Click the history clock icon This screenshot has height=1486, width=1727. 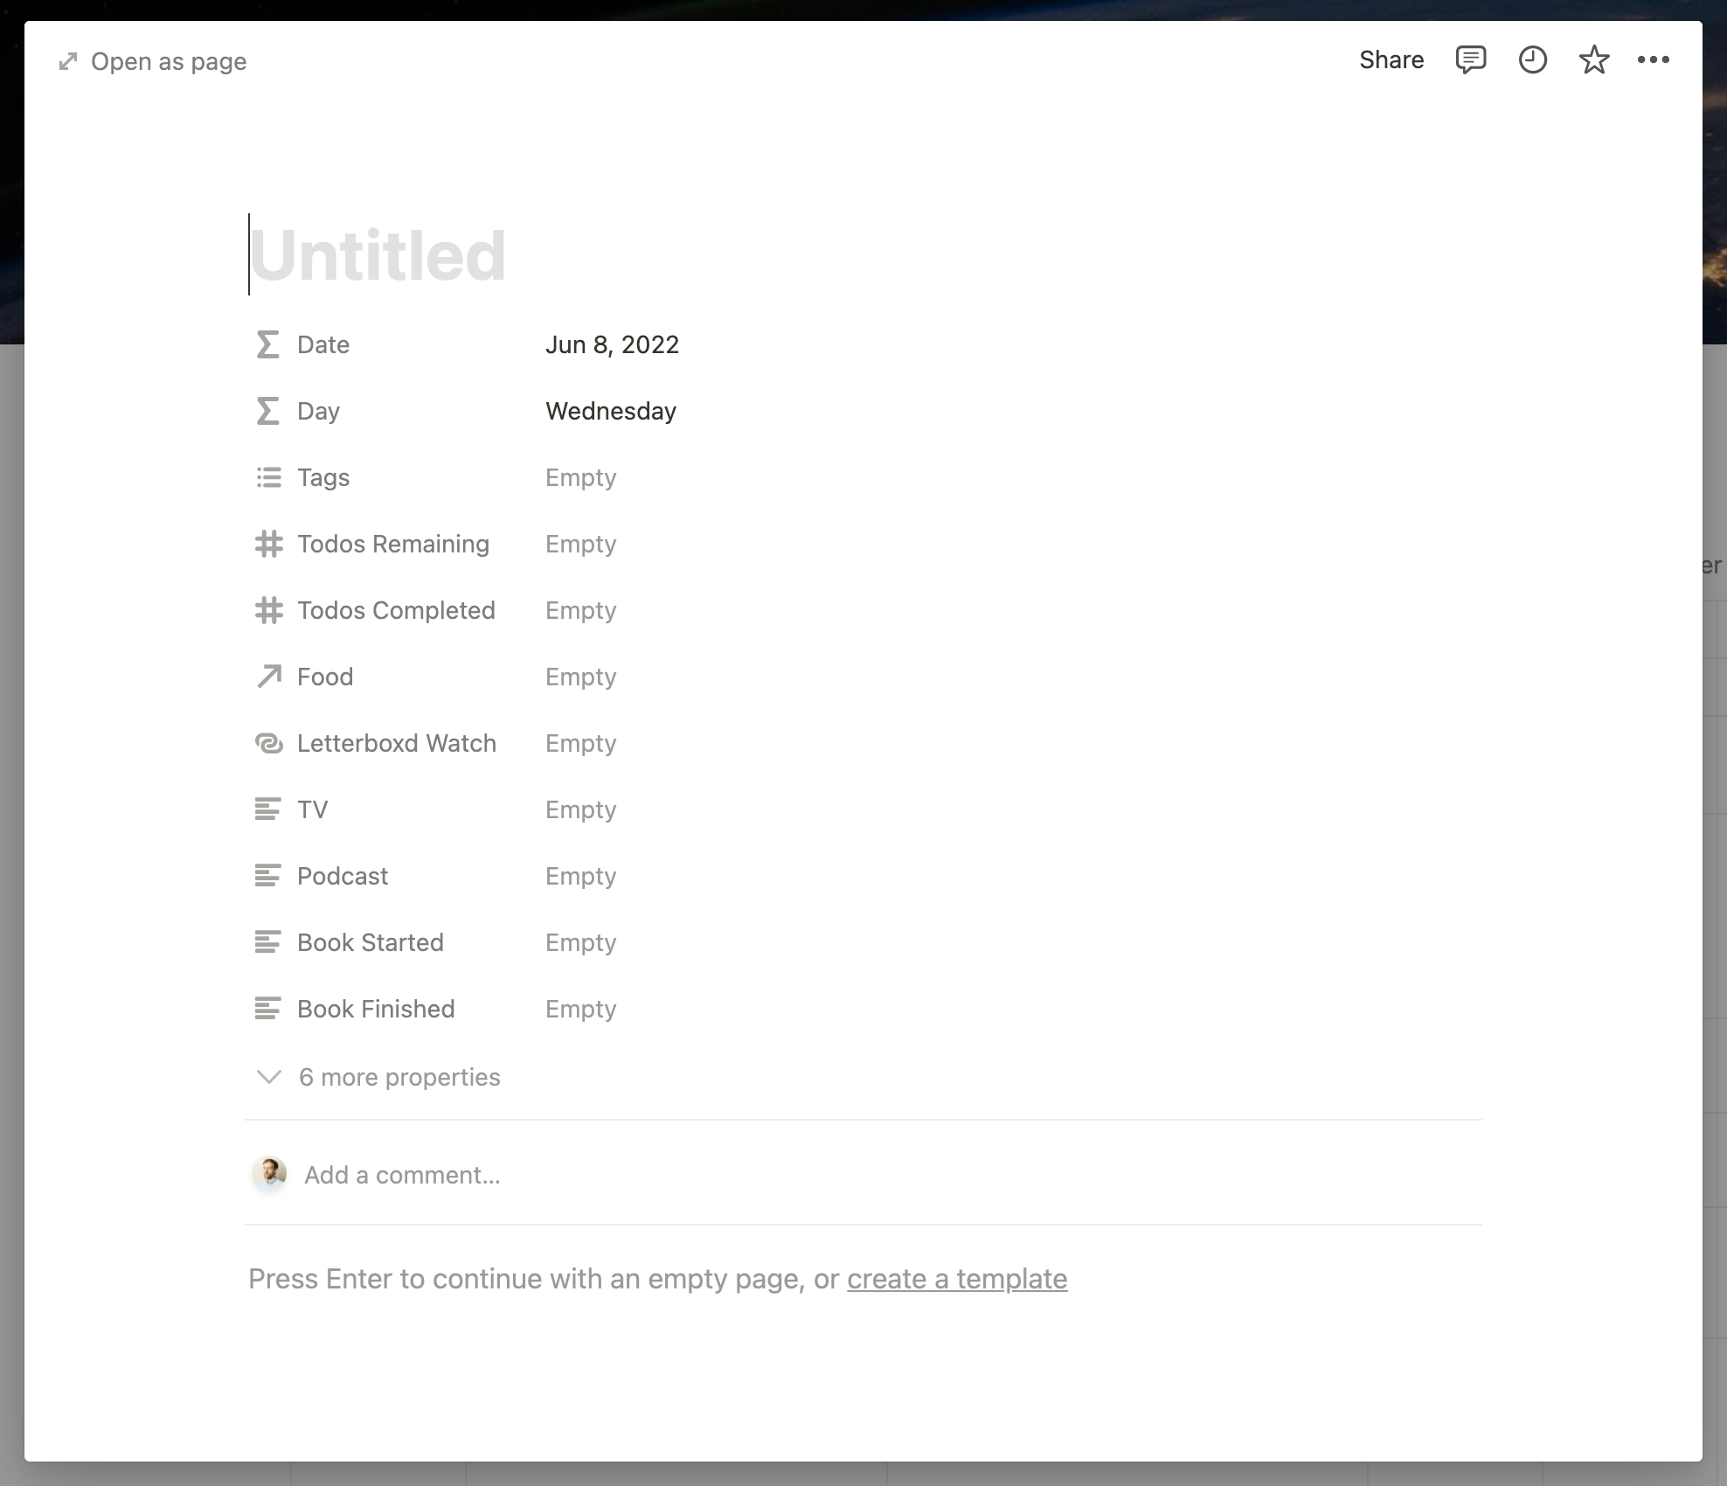[1532, 60]
